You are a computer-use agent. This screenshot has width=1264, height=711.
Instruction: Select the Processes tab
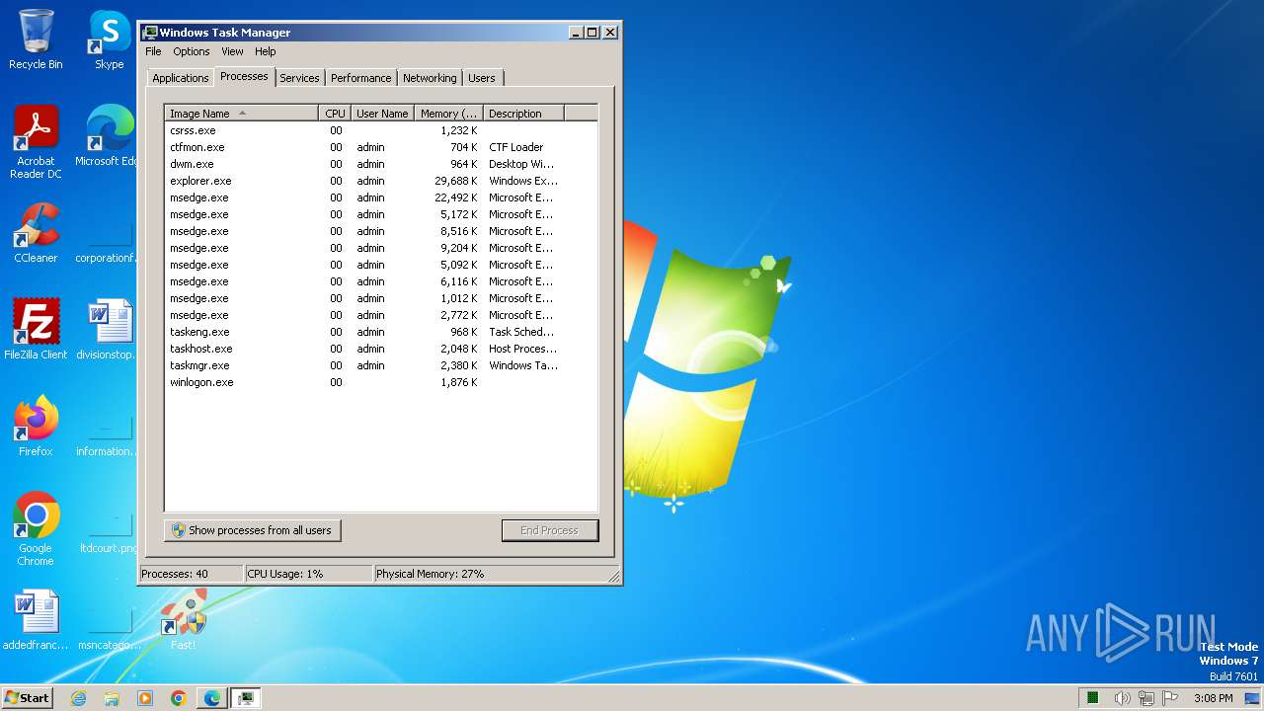point(244,76)
